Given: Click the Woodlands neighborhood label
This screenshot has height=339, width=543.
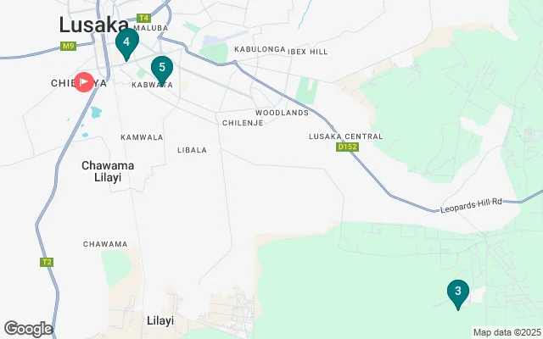Looking at the screenshot, I should [x=282, y=113].
